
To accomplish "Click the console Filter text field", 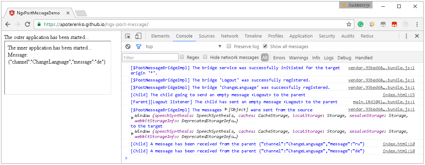I will click(150, 57).
